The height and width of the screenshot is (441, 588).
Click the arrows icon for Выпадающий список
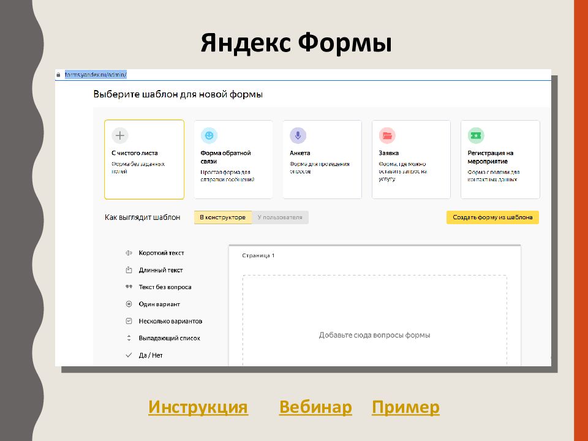pos(129,338)
